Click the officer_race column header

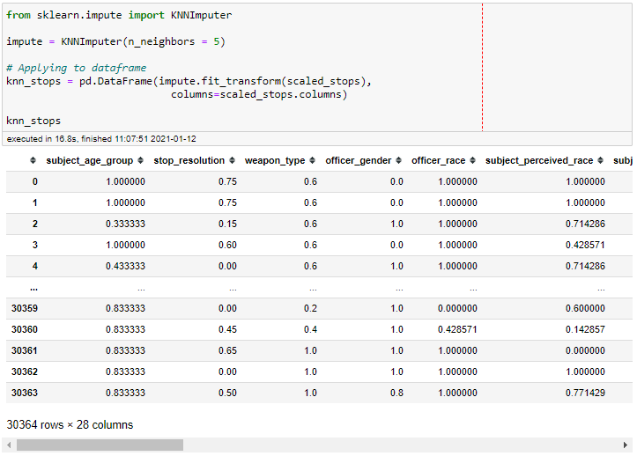pos(439,160)
